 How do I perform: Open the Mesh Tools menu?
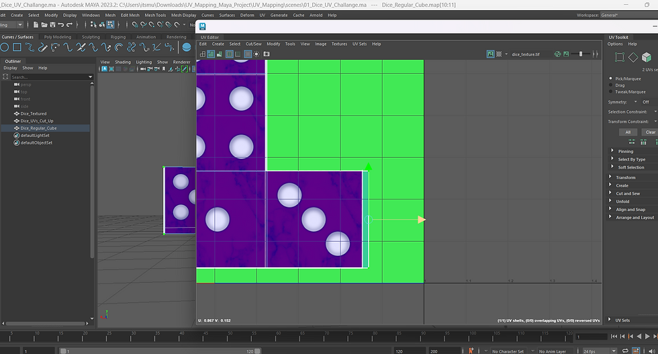coord(155,15)
